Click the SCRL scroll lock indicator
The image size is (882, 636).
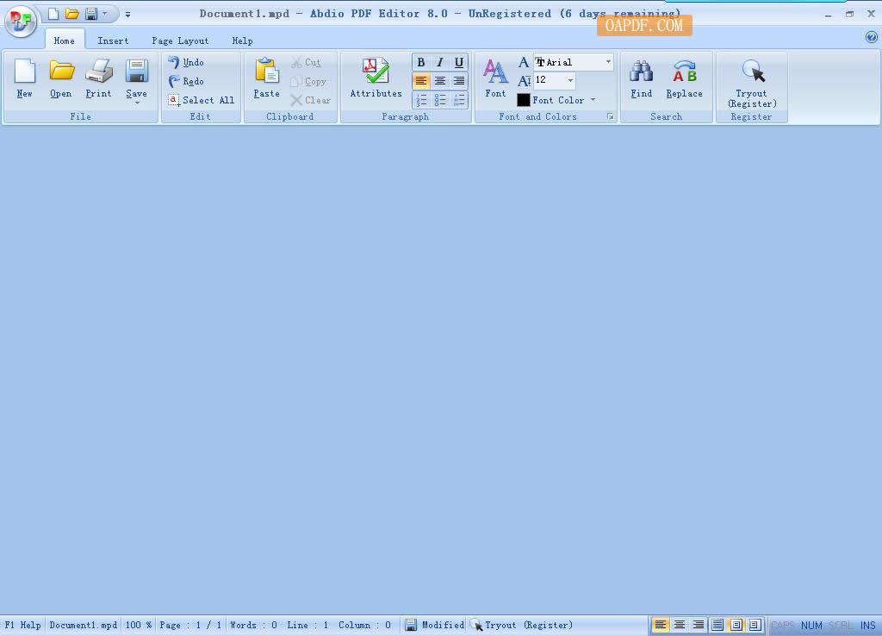(841, 626)
